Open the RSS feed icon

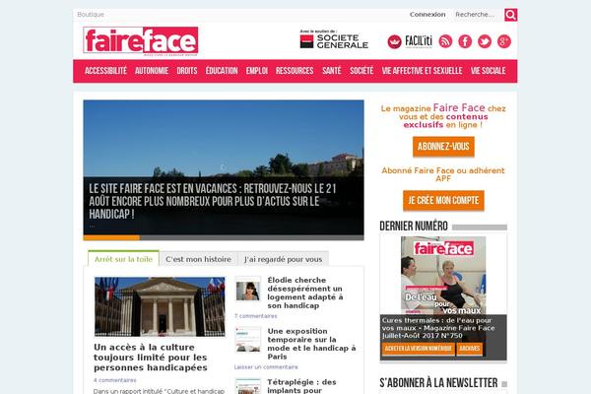click(445, 41)
